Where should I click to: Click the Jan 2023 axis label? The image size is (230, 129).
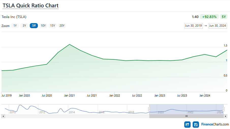click(x=160, y=95)
